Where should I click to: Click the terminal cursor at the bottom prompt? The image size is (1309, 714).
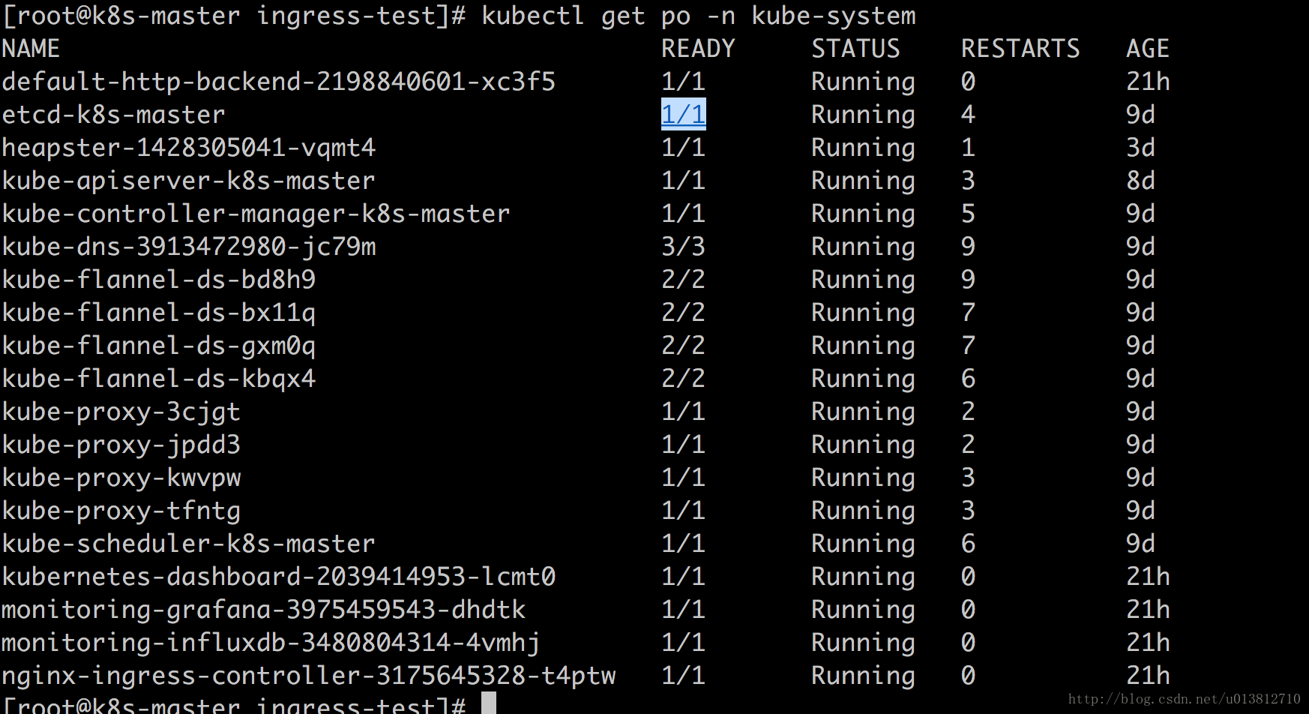(x=489, y=703)
